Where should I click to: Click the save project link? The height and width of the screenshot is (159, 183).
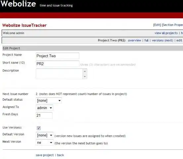45,155
